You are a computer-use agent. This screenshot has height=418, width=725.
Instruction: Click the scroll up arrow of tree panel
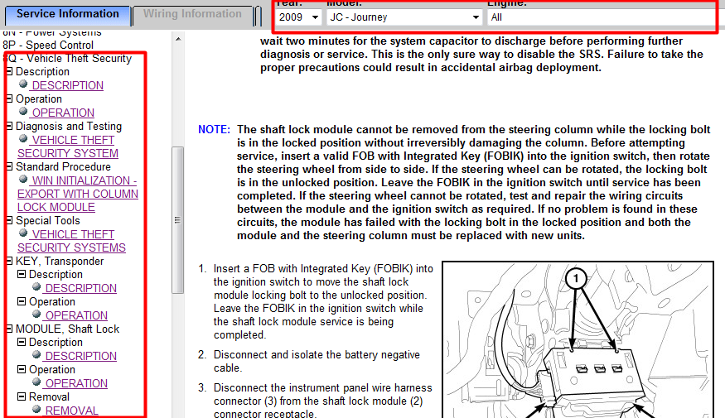point(178,39)
